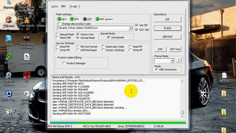Open Nokia Suite desktop shortcut
236x133 pixels.
9,96
